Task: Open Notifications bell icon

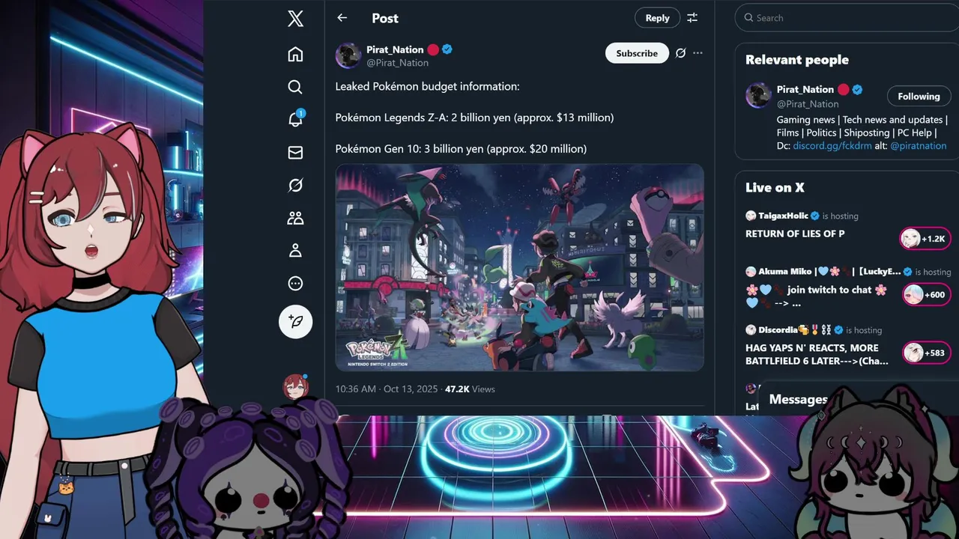Action: [295, 120]
